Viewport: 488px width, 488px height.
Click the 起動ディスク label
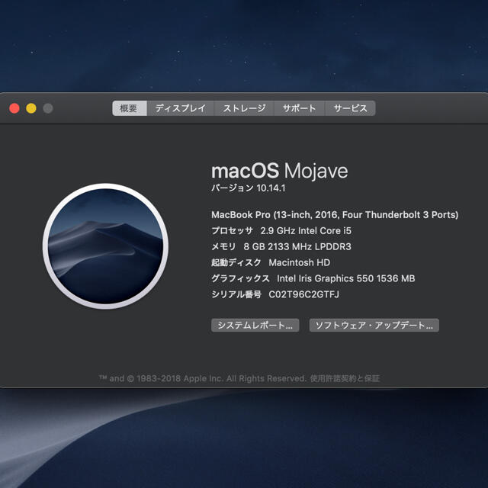pos(236,262)
